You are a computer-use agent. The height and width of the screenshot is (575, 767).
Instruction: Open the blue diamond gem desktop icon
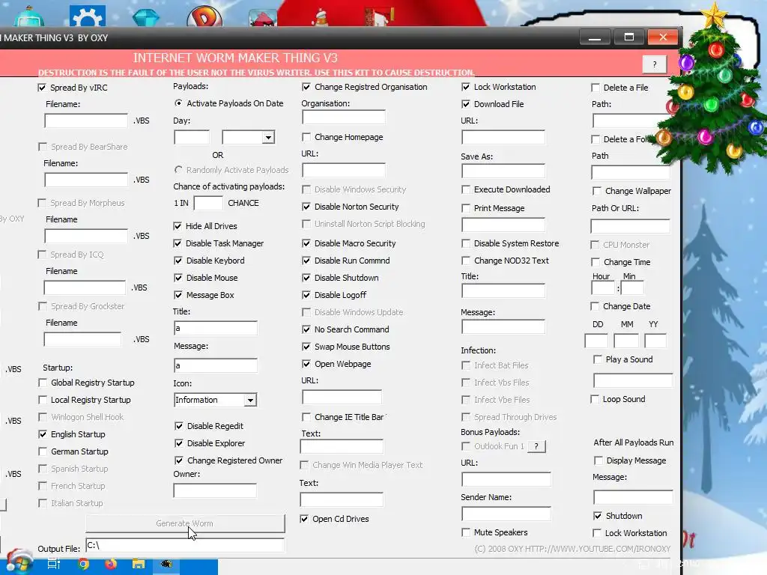coord(146,16)
